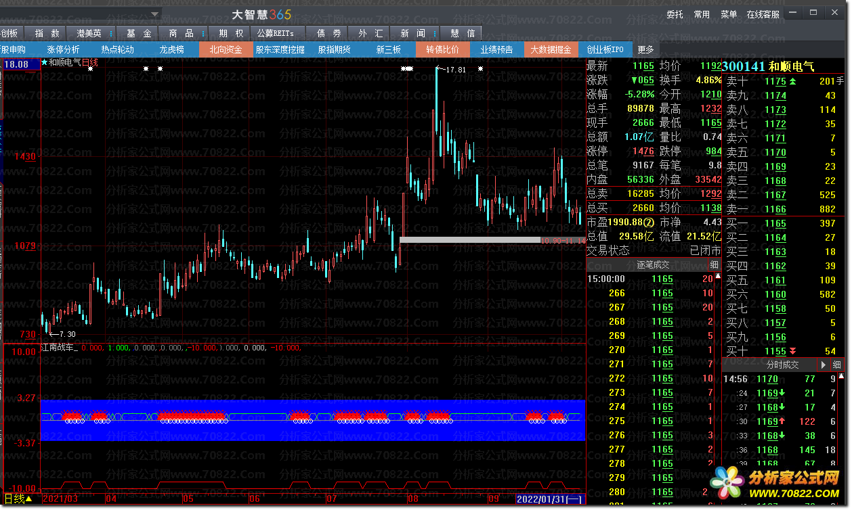Switch to the 公募REITs tab
The height and width of the screenshot is (510, 852).
tap(276, 33)
